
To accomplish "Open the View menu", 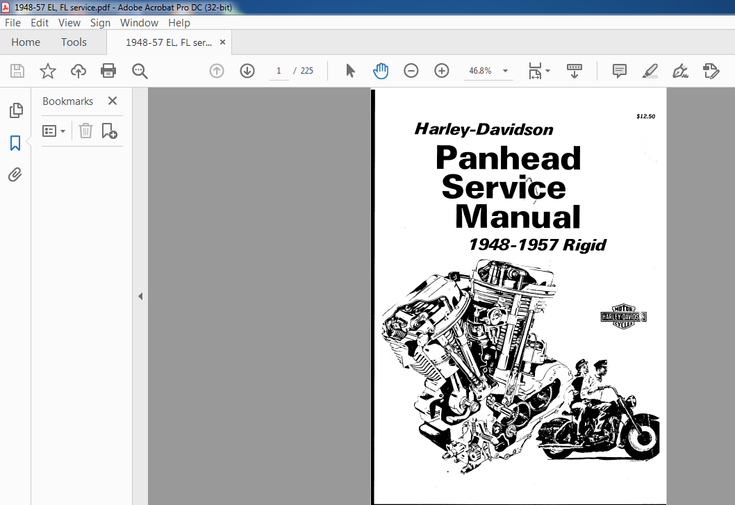I will pyautogui.click(x=69, y=22).
